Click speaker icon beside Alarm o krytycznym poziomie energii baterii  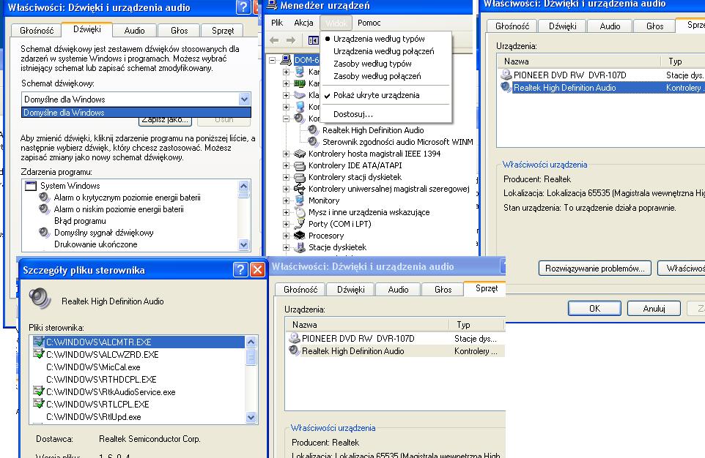point(44,197)
